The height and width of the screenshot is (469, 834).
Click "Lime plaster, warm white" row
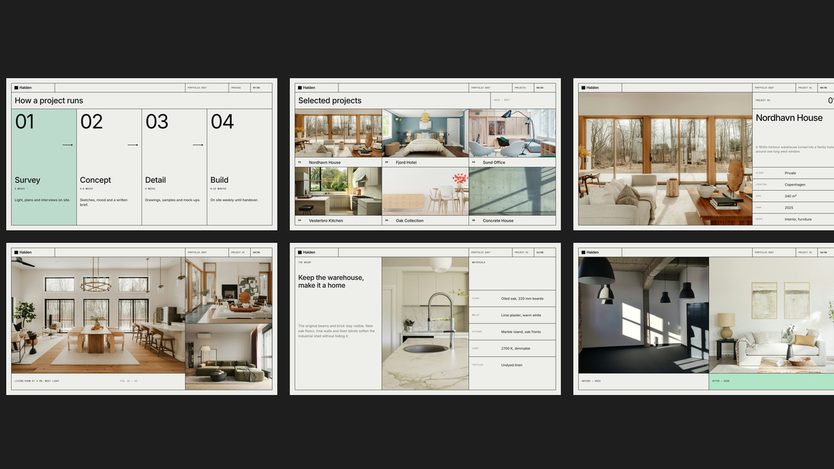[512, 315]
